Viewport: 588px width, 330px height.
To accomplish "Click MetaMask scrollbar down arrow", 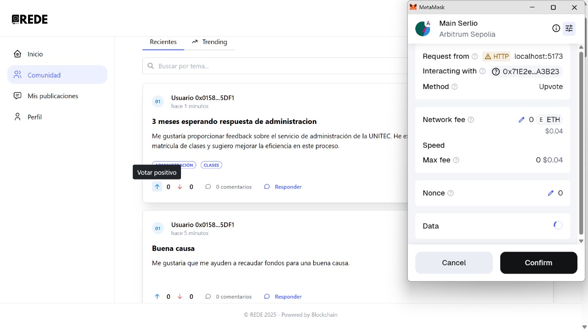I will pos(581,241).
